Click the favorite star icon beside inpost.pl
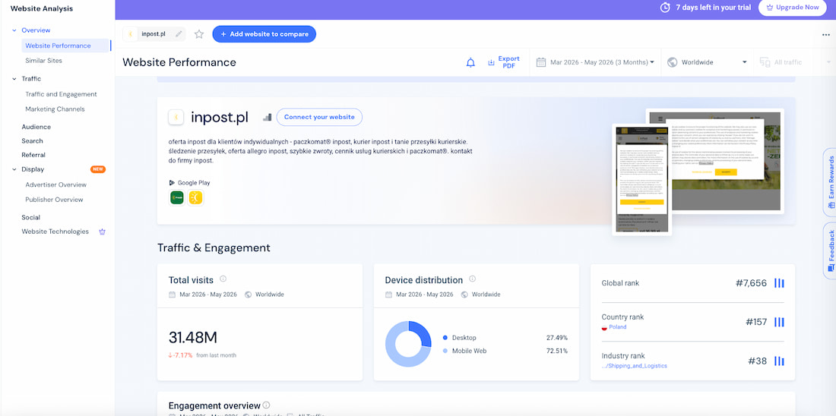The image size is (836, 416). [199, 34]
